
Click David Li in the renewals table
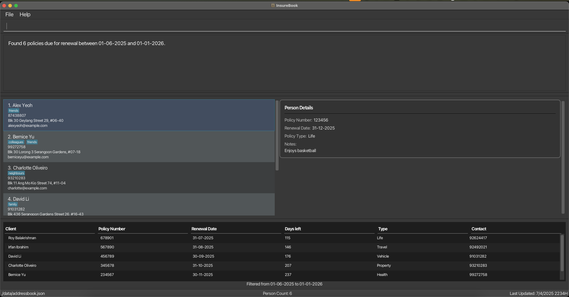(15, 256)
